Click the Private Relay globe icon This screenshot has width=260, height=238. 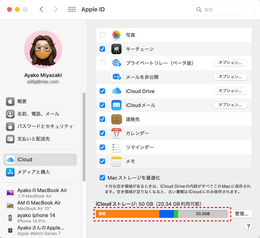click(x=116, y=63)
